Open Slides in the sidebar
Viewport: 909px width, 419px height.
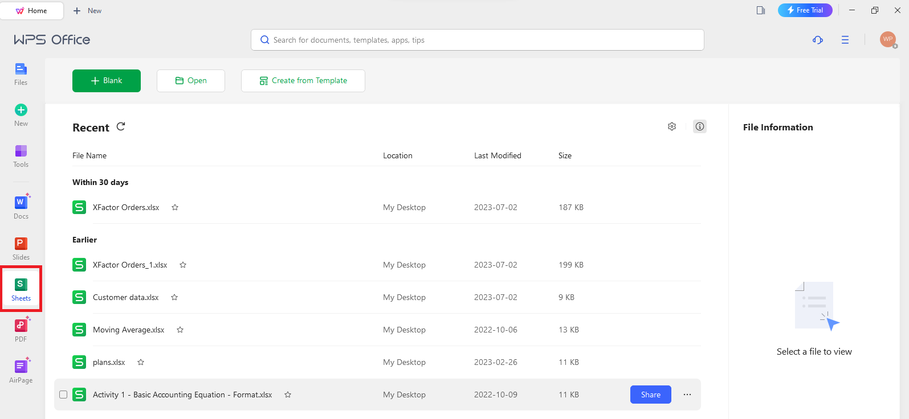(21, 249)
